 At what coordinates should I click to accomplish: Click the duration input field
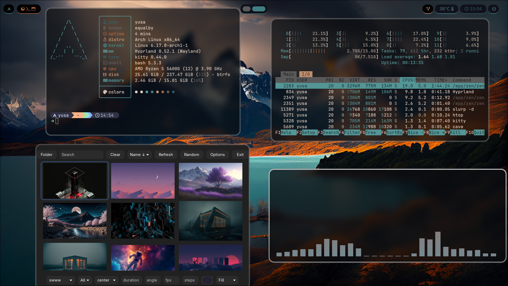point(131,280)
